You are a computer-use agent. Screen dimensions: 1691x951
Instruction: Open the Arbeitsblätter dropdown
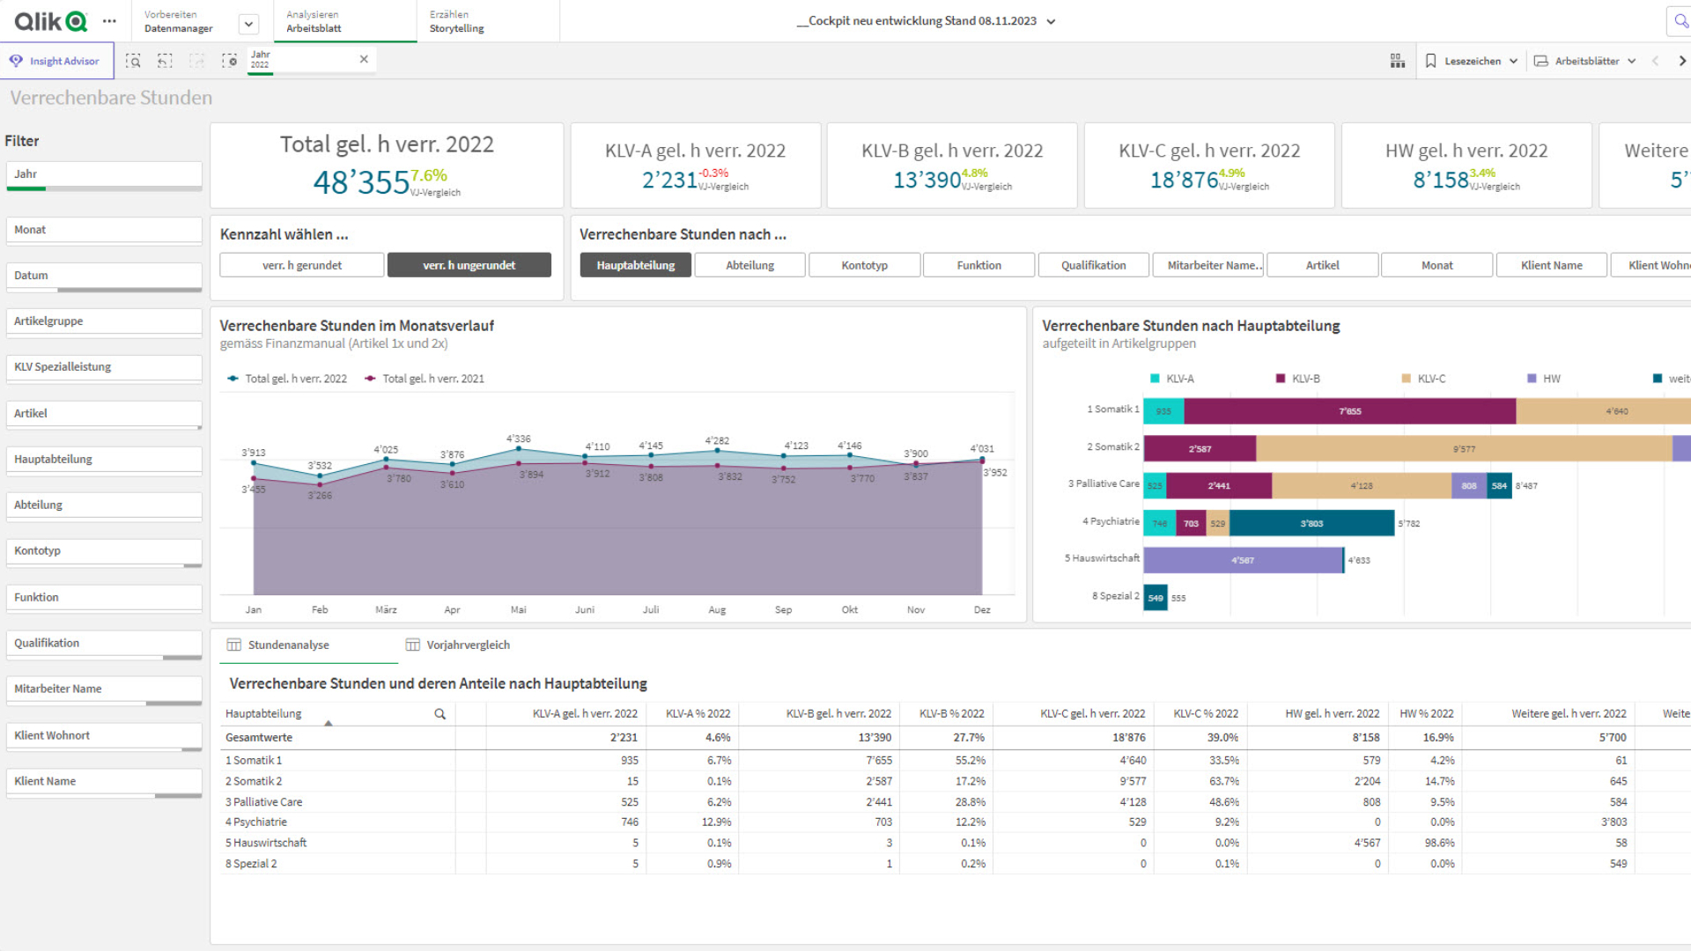tap(1585, 61)
